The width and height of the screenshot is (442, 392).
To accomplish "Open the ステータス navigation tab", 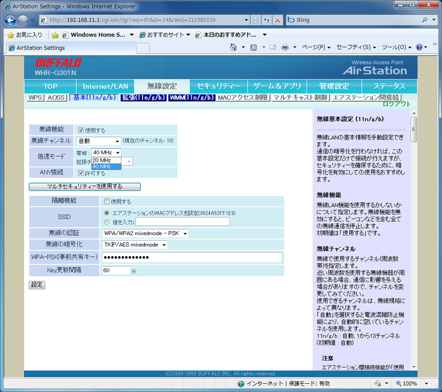I will point(390,86).
